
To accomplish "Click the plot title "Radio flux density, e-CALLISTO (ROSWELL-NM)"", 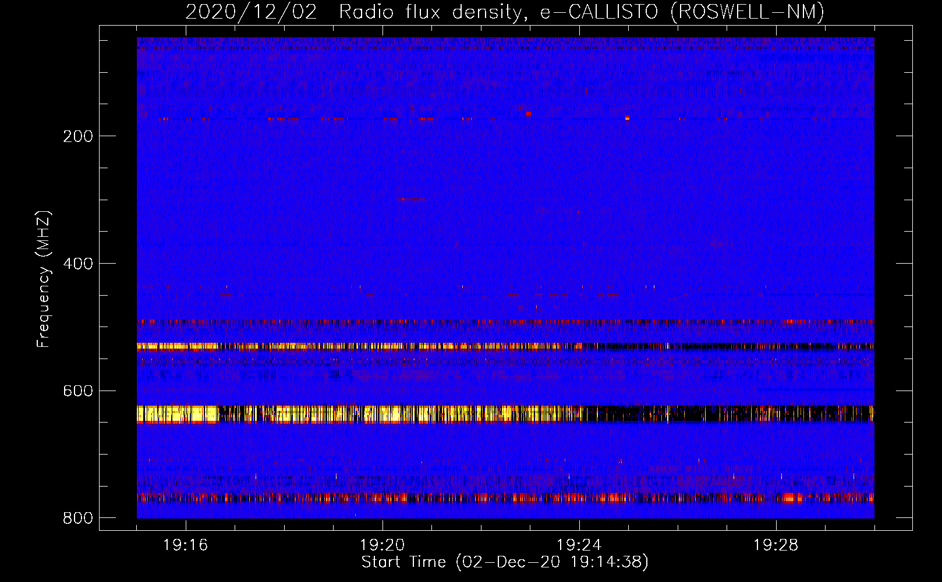I will click(582, 12).
